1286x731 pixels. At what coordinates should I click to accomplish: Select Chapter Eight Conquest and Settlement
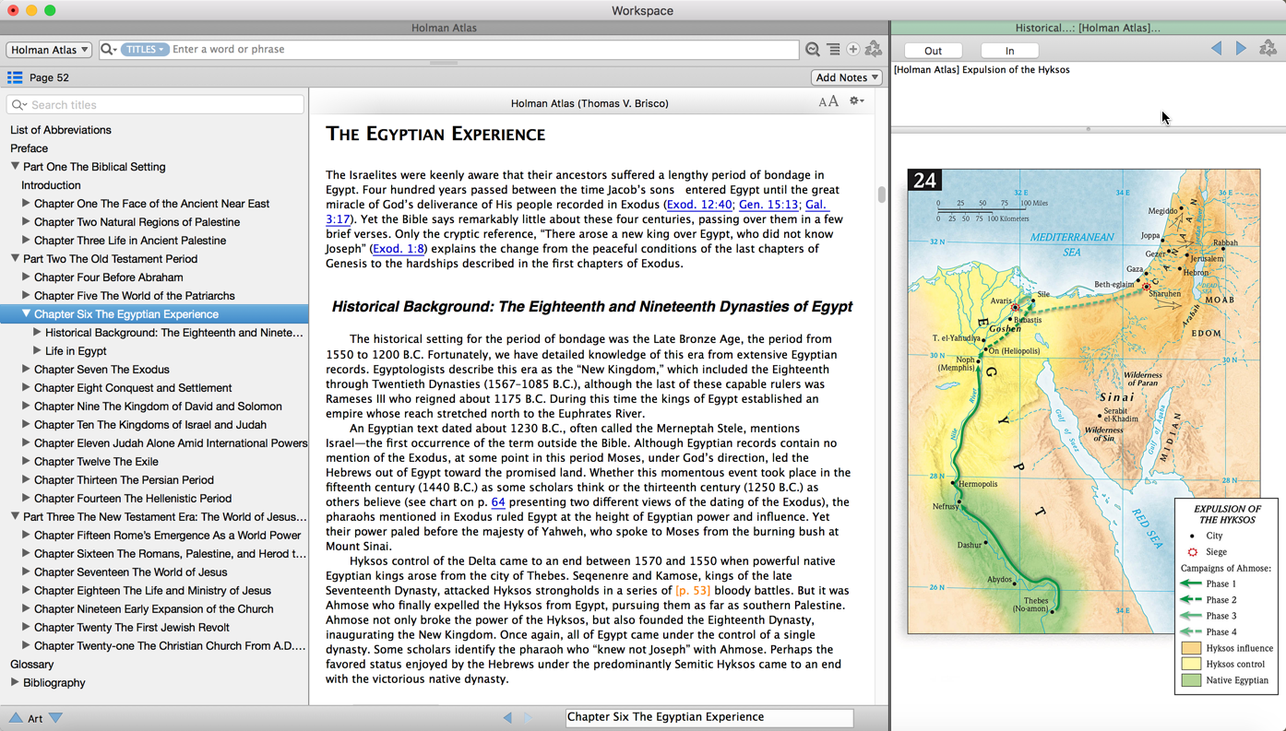(133, 388)
